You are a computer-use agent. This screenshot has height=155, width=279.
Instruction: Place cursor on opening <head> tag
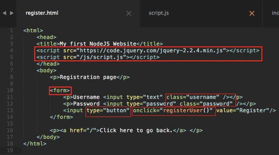point(46,37)
